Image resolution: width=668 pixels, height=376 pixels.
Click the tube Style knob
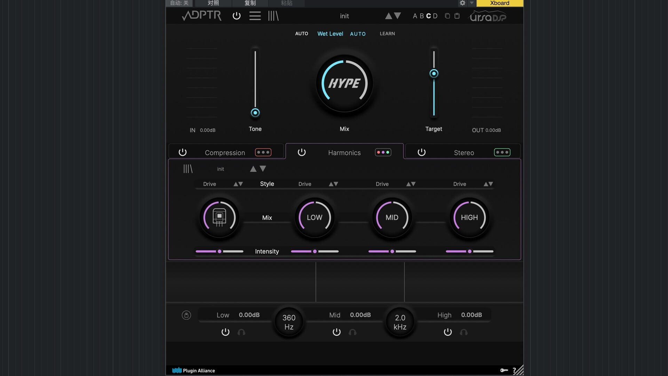(x=220, y=218)
